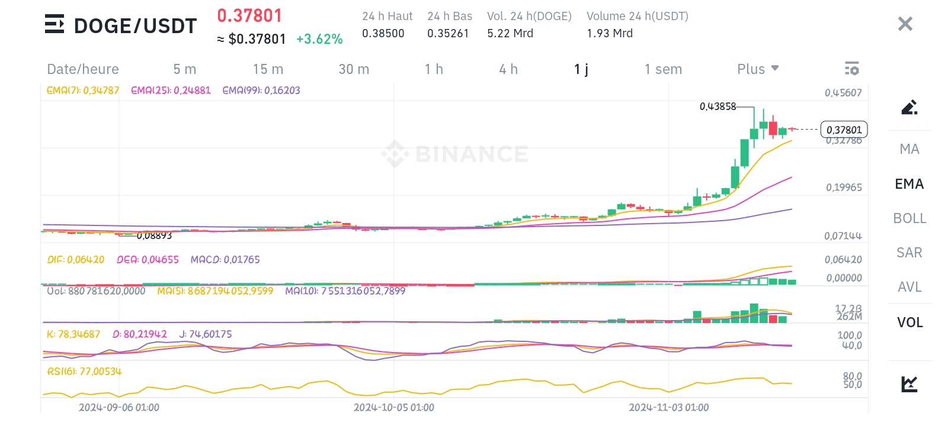Click the DOGE/USDT pair title
The height and width of the screenshot is (426, 948).
click(x=135, y=26)
